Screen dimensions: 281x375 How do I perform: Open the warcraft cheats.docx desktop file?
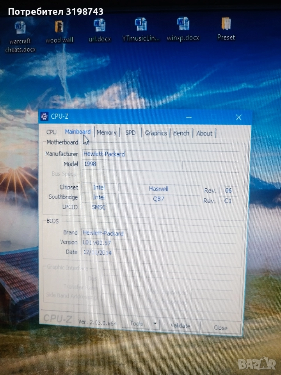[20, 36]
